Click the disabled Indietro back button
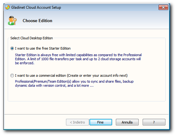 pyautogui.click(x=77, y=122)
